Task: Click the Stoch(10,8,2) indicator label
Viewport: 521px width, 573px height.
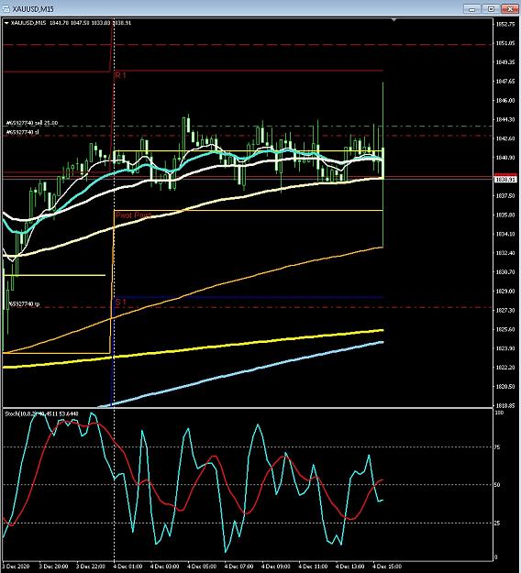Action: click(x=41, y=414)
